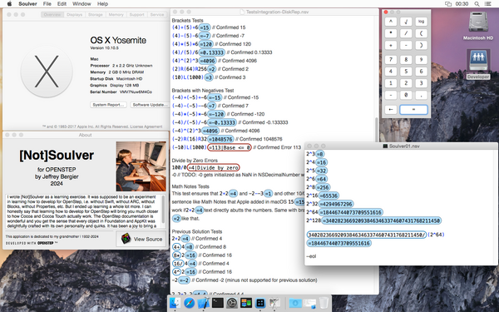Viewport: 499px width, 312px height.
Task: Switch to Support tab in About This Mac
Action: click(137, 15)
